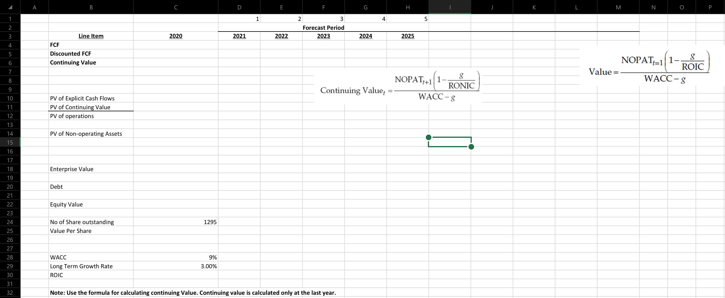Click the '2025' heading cell

tap(408, 36)
